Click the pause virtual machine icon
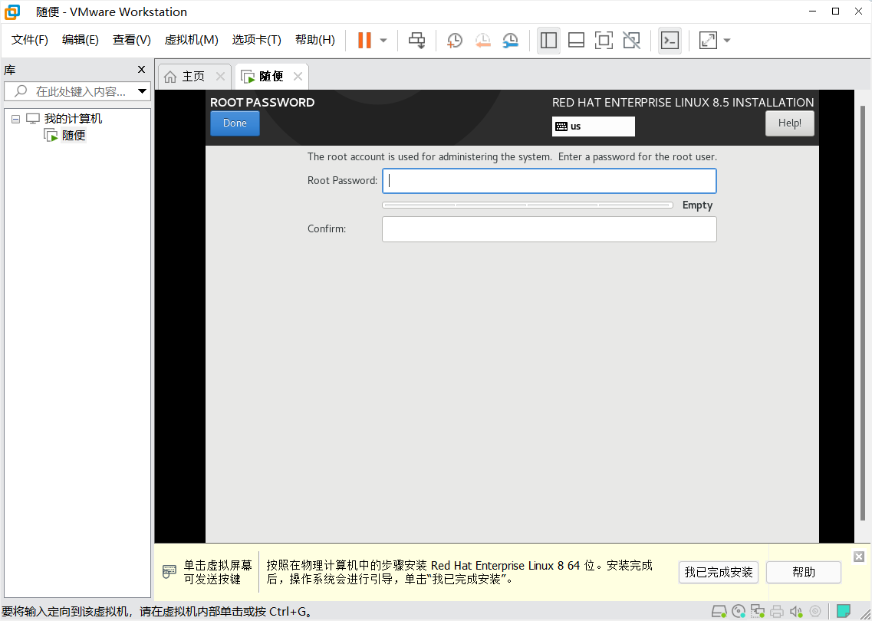Image resolution: width=872 pixels, height=621 pixels. [x=365, y=40]
